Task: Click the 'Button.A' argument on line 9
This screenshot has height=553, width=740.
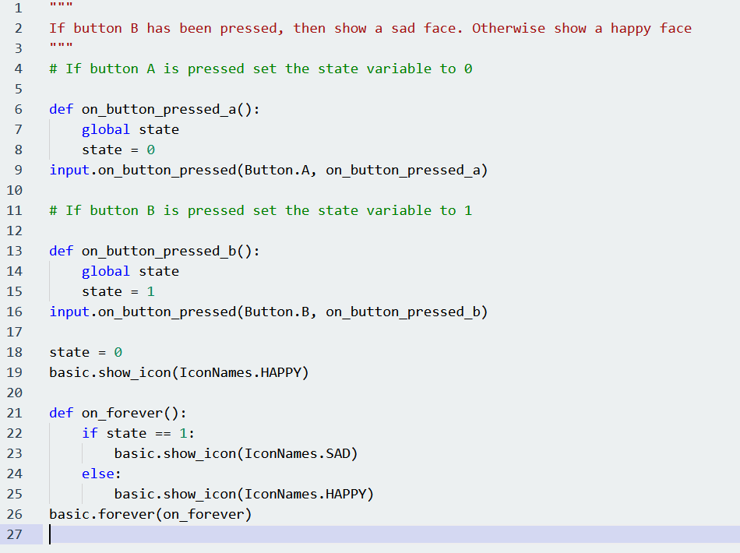Action: [x=277, y=170]
